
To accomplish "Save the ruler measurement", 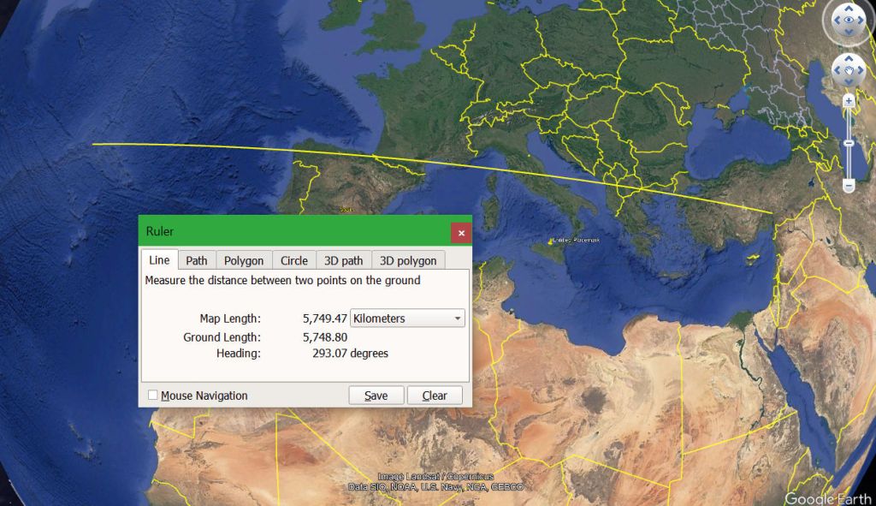I will coord(376,396).
